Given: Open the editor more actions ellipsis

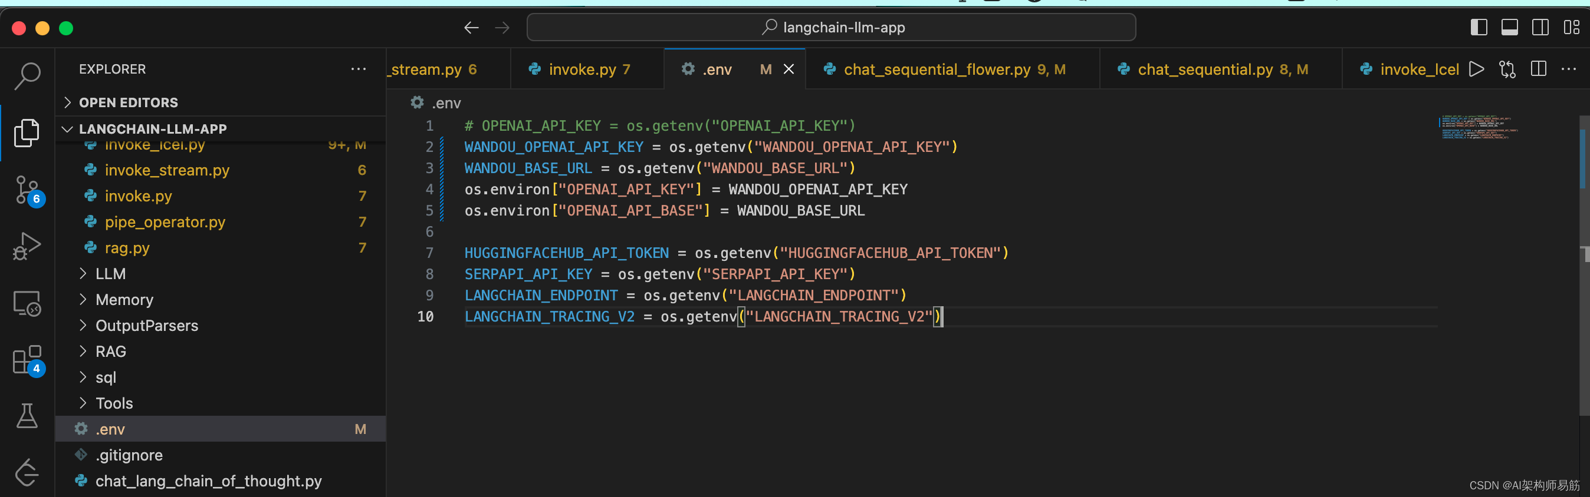Looking at the screenshot, I should 1569,69.
